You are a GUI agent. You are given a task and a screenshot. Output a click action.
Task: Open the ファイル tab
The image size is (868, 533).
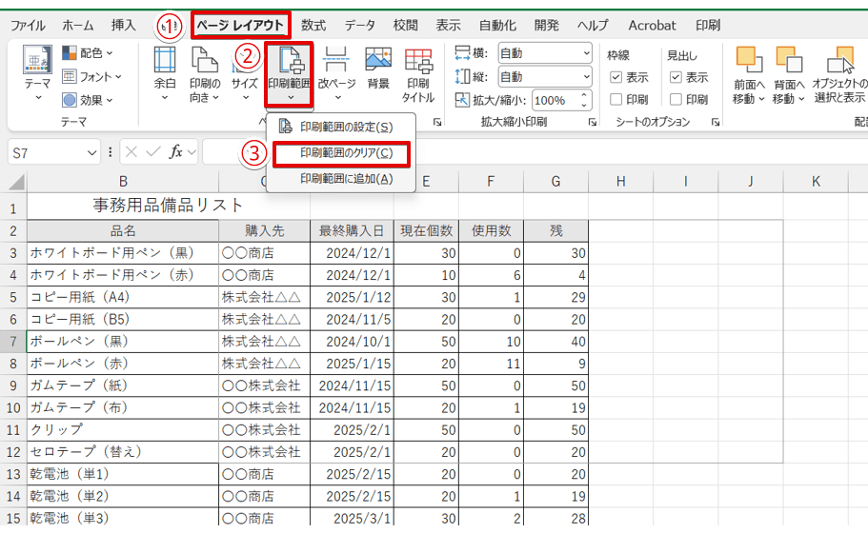(x=28, y=26)
